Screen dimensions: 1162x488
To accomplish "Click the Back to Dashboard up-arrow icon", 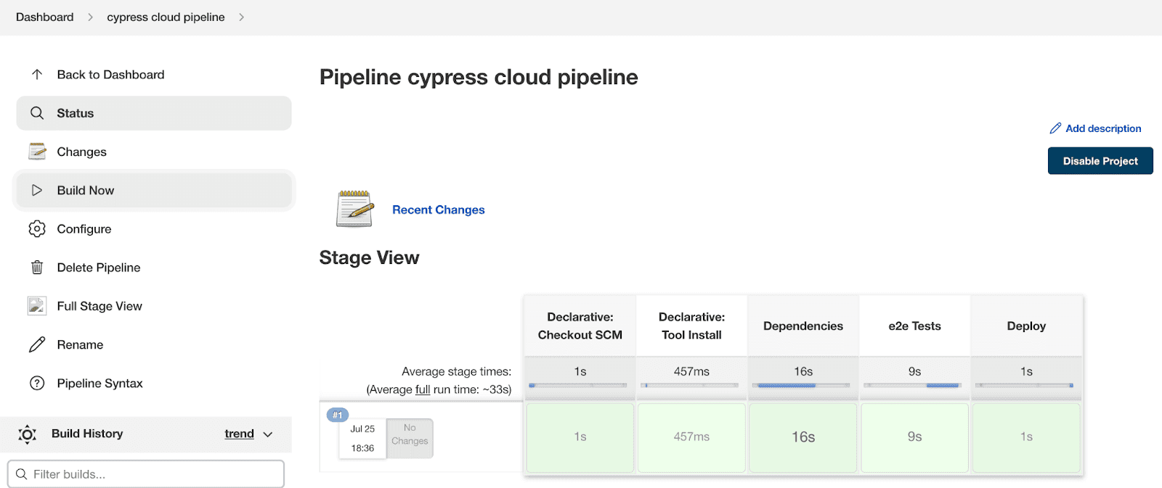I will 37,75.
